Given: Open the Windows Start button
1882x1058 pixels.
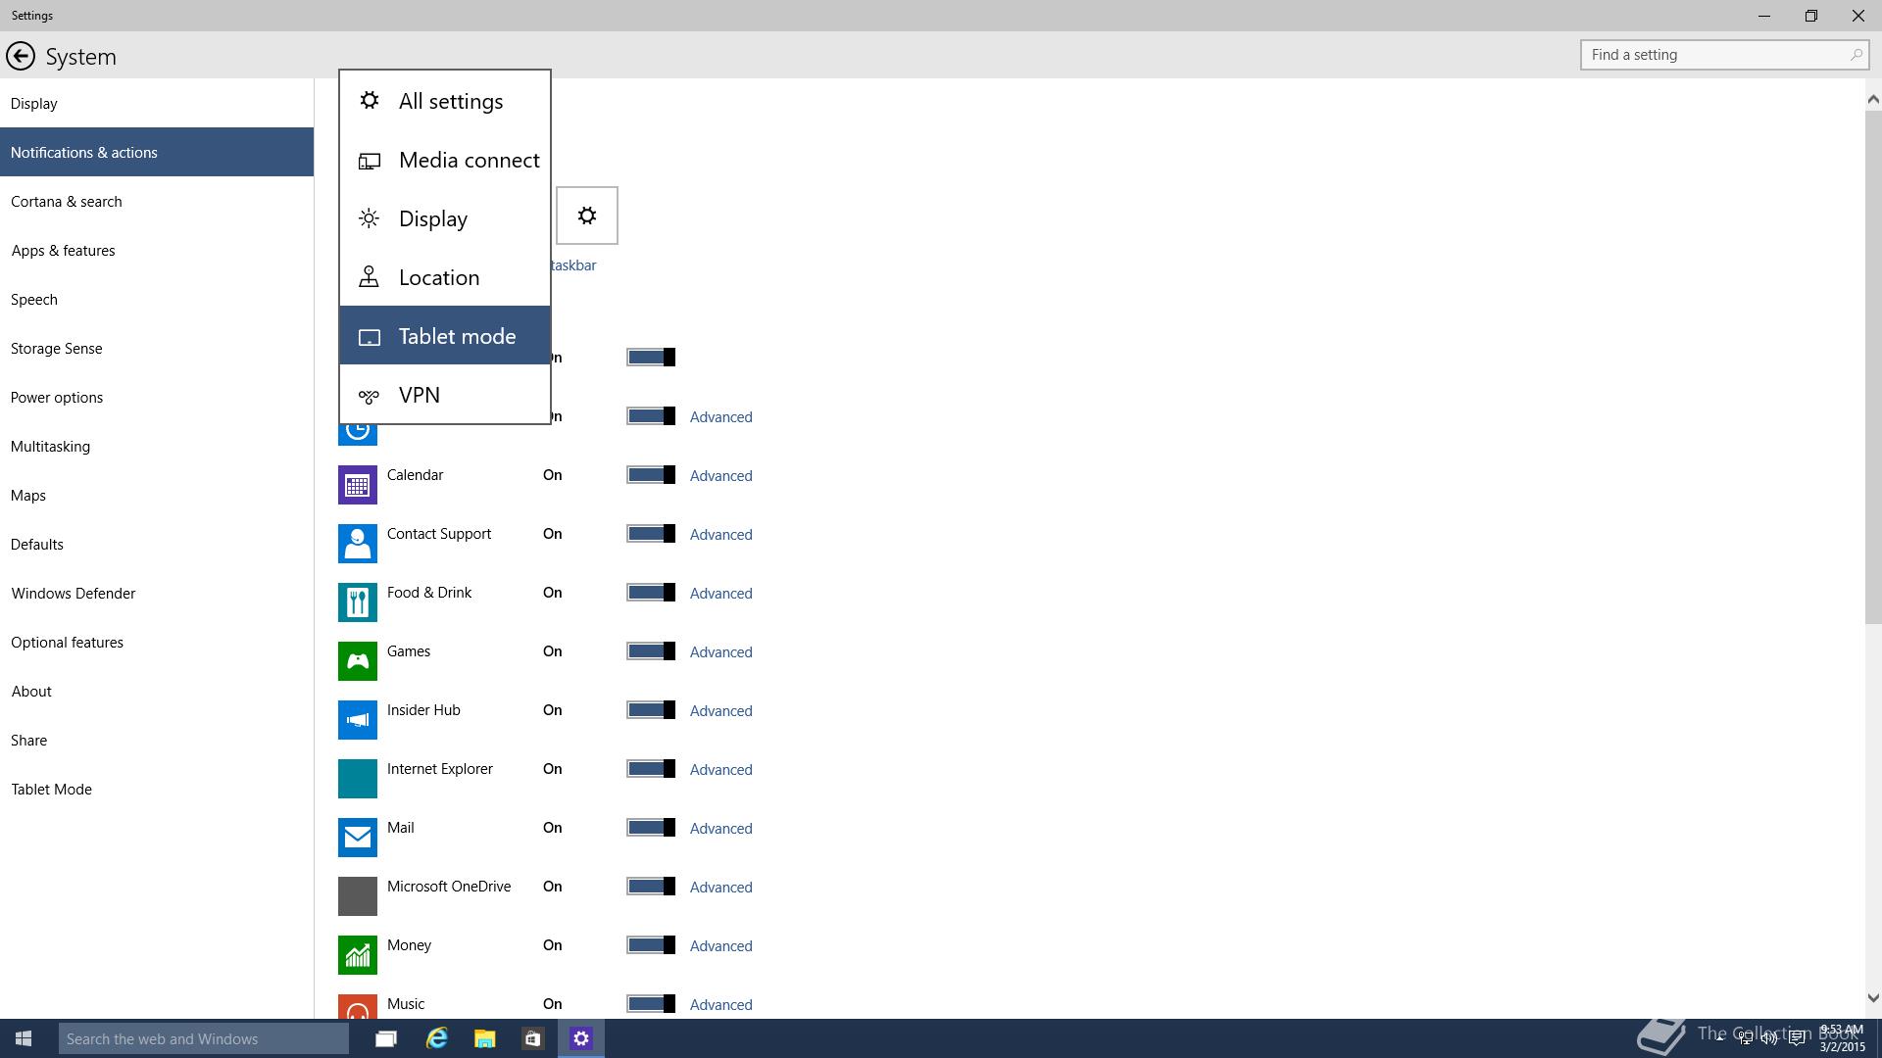Looking at the screenshot, I should coord(24,1038).
